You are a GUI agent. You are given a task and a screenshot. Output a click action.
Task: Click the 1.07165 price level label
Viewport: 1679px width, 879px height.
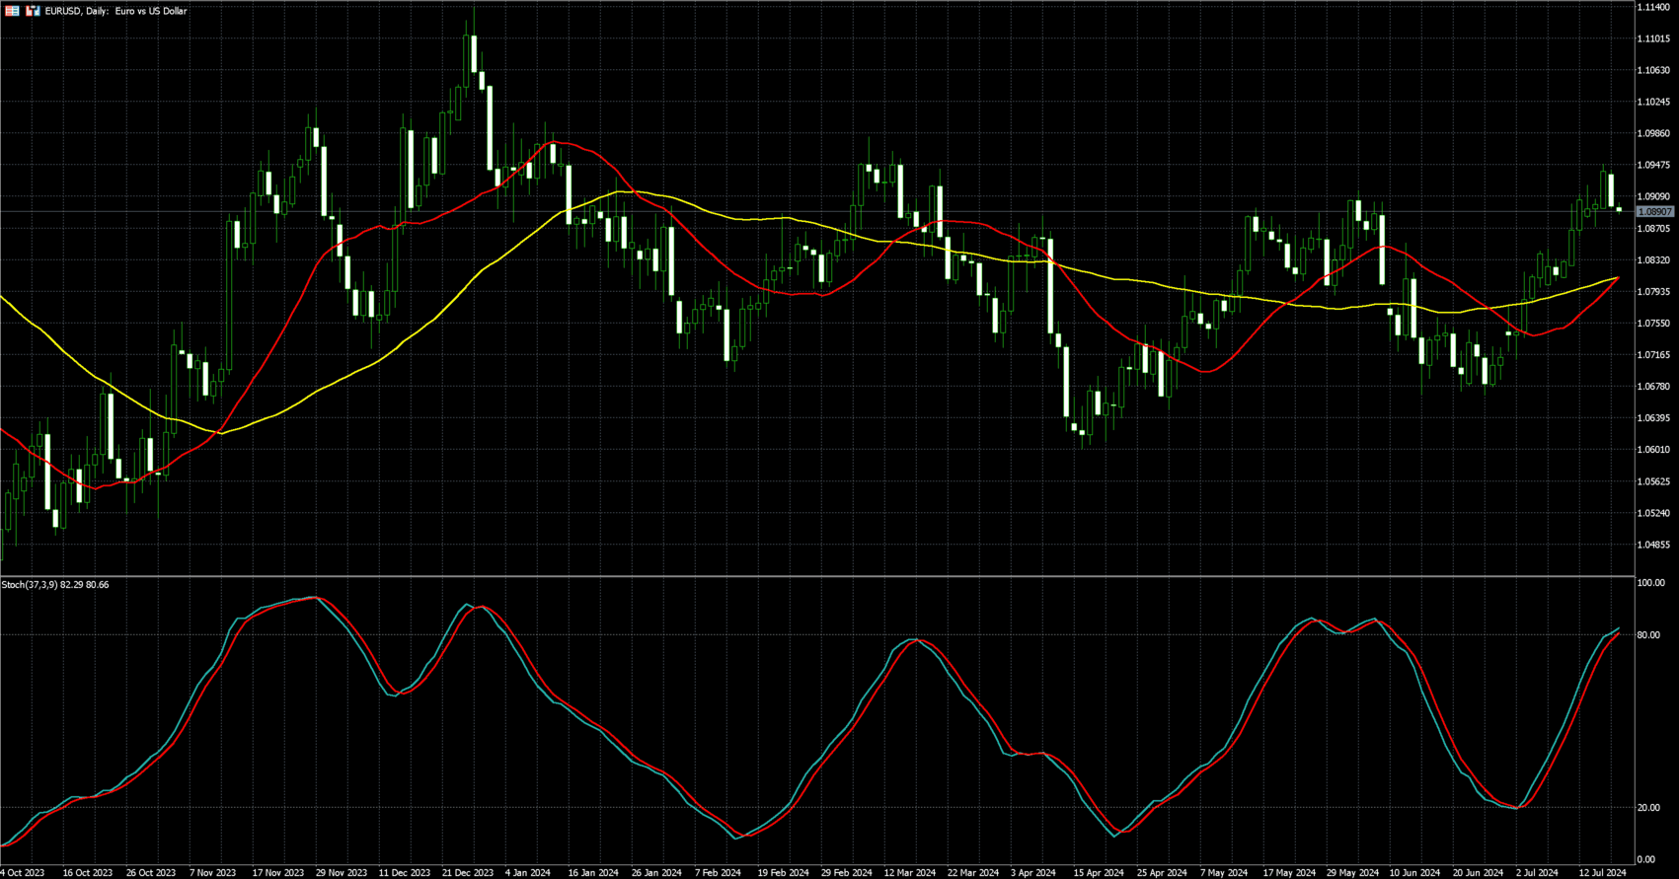point(1653,354)
